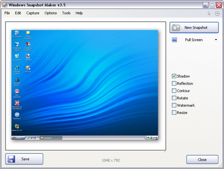Click the desktop snapshot preview thumbnail
The height and width of the screenshot is (169, 224).
(85, 85)
